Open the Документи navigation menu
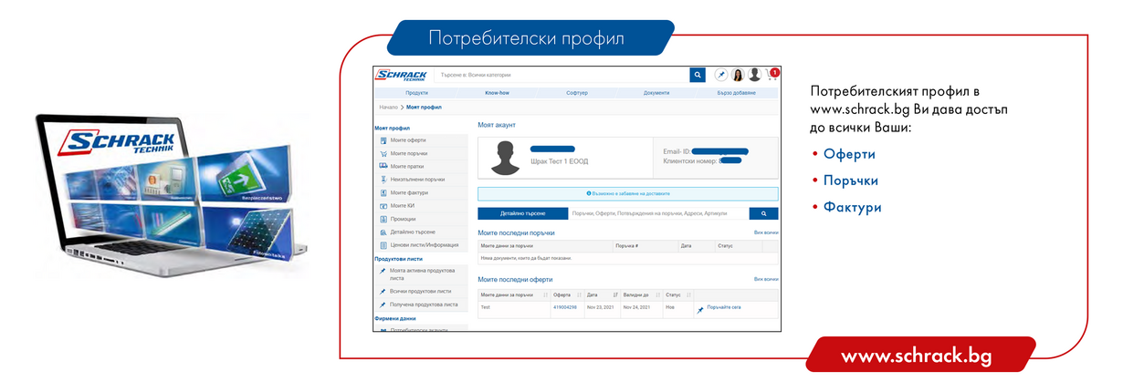This screenshot has height=392, width=1123. [x=656, y=93]
